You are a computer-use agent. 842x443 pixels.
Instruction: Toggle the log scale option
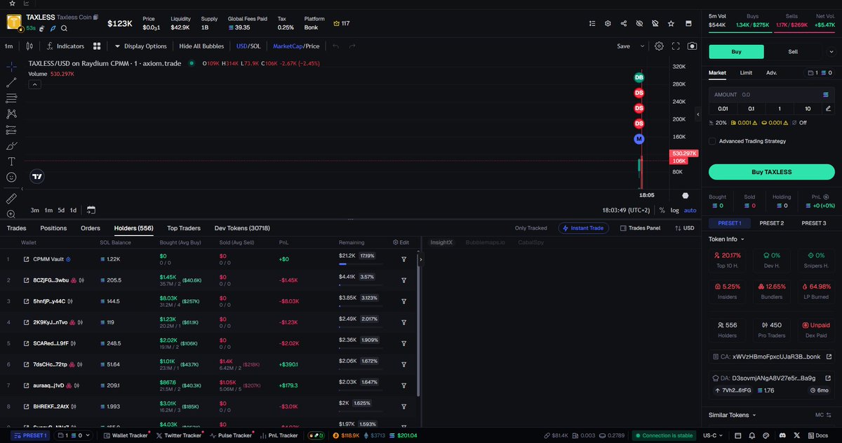tap(675, 210)
